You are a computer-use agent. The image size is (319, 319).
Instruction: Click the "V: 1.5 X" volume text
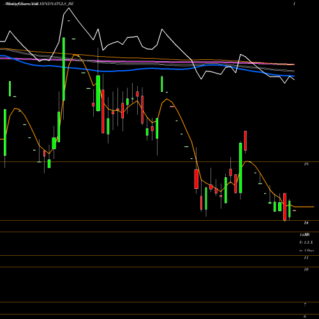click(306, 242)
